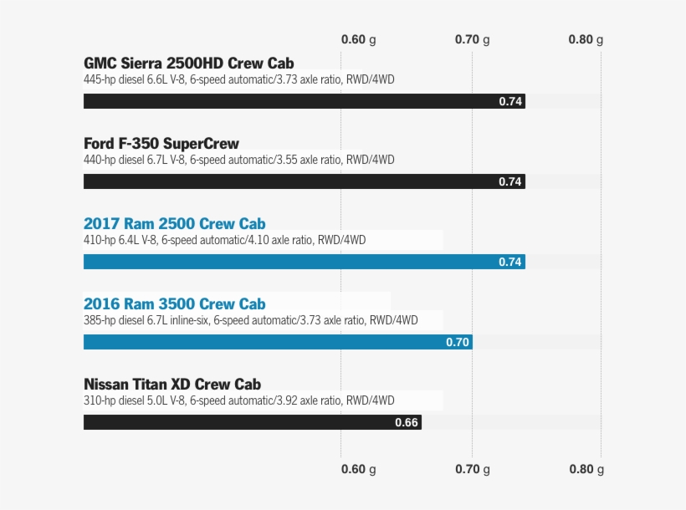Click the Ford F-350 black 0.74 bar
This screenshot has height=510, width=686.
[x=305, y=181]
